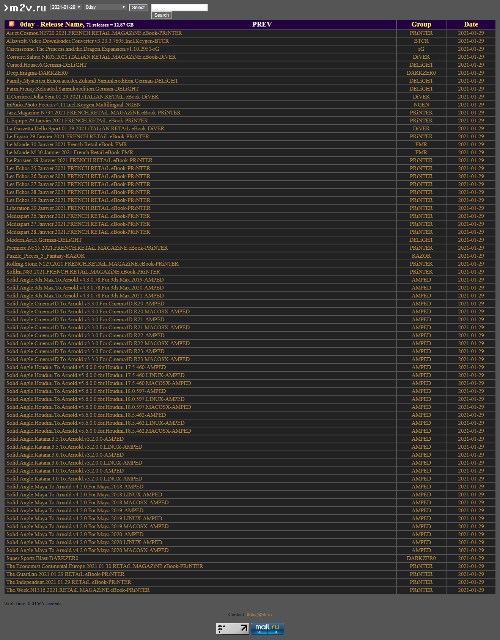Open Il.Corriere.Della.Sera.01.29.2021 release
500x640 pixels.
[x=82, y=97]
